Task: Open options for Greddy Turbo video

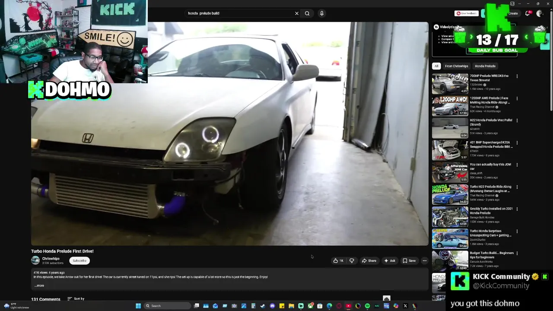Action: [517, 209]
